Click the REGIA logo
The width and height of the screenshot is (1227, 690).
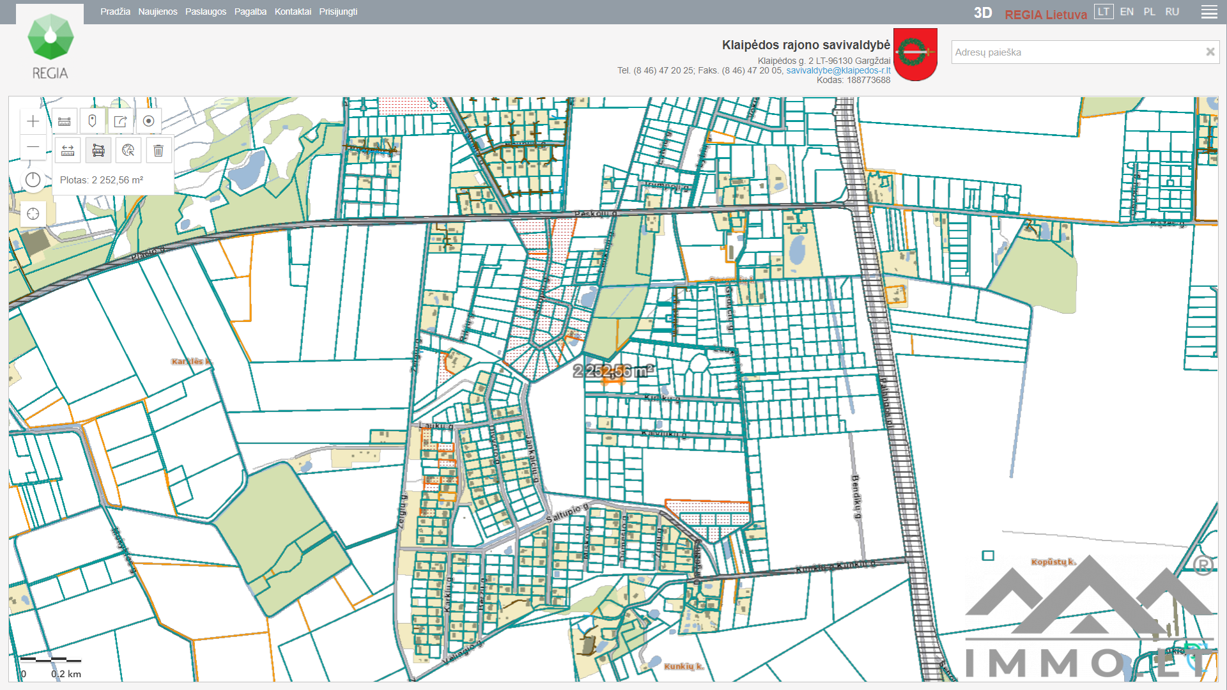[50, 46]
